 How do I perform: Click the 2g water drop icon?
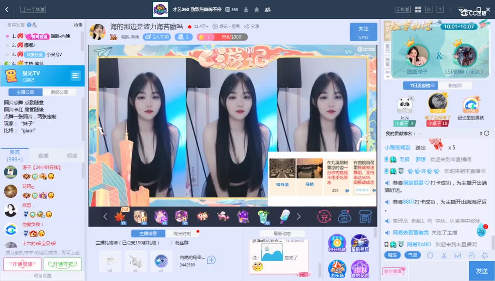point(481,230)
